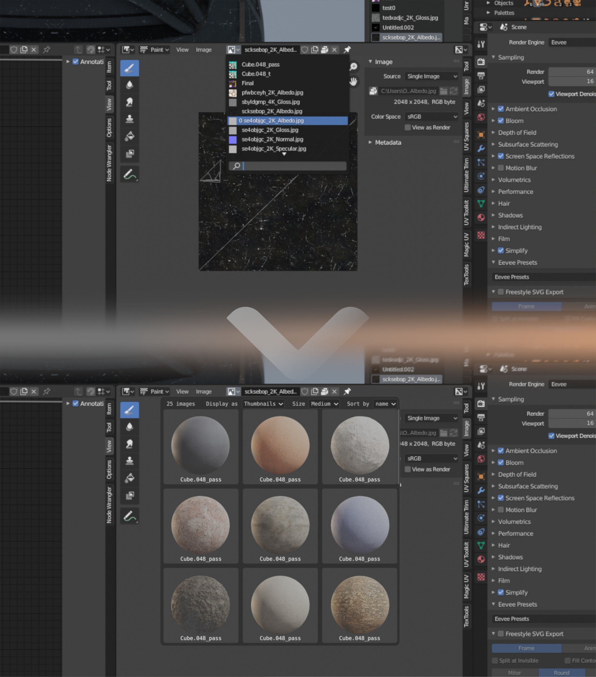Expand the Metadata panel
The image size is (596, 677).
388,142
